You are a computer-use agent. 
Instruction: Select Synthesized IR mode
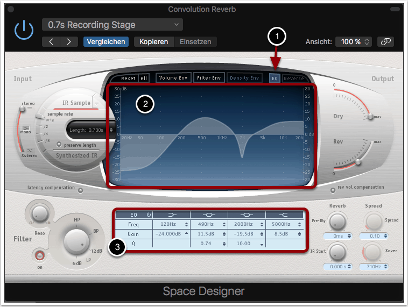coord(76,155)
